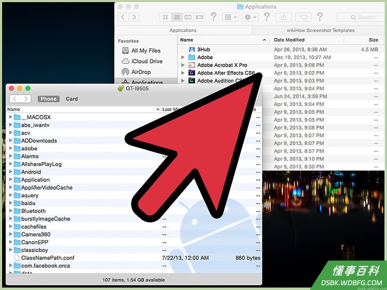Screen dimensions: 387x290
Task: Switch Finder to column view
Action: 188,17
